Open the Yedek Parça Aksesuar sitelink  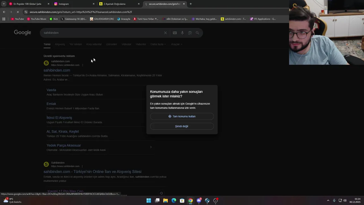point(64,145)
